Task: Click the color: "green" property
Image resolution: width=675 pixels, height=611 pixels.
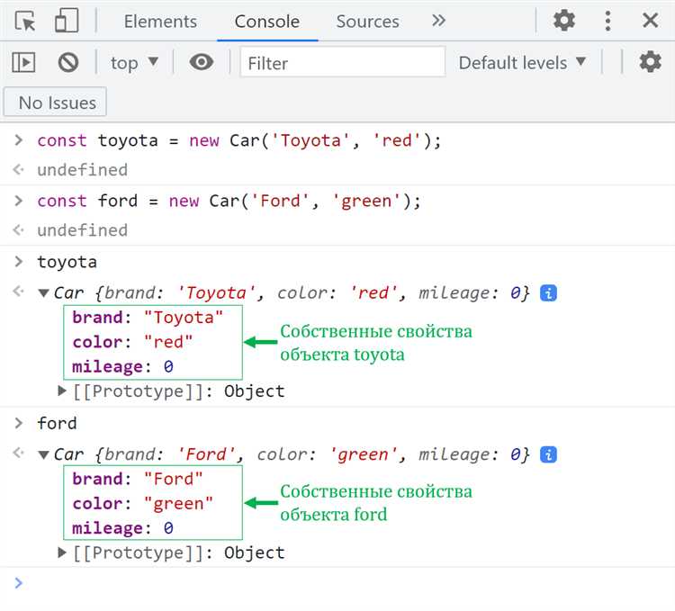Action: (x=143, y=503)
